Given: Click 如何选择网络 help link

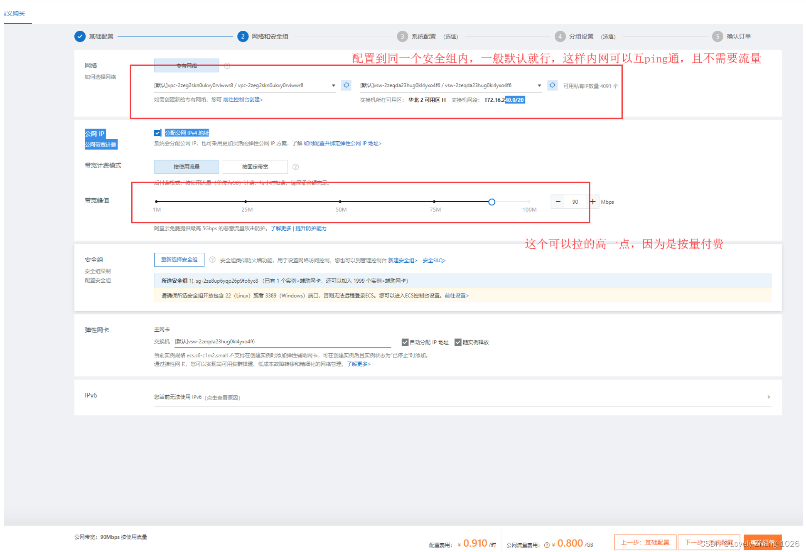Looking at the screenshot, I should point(101,77).
